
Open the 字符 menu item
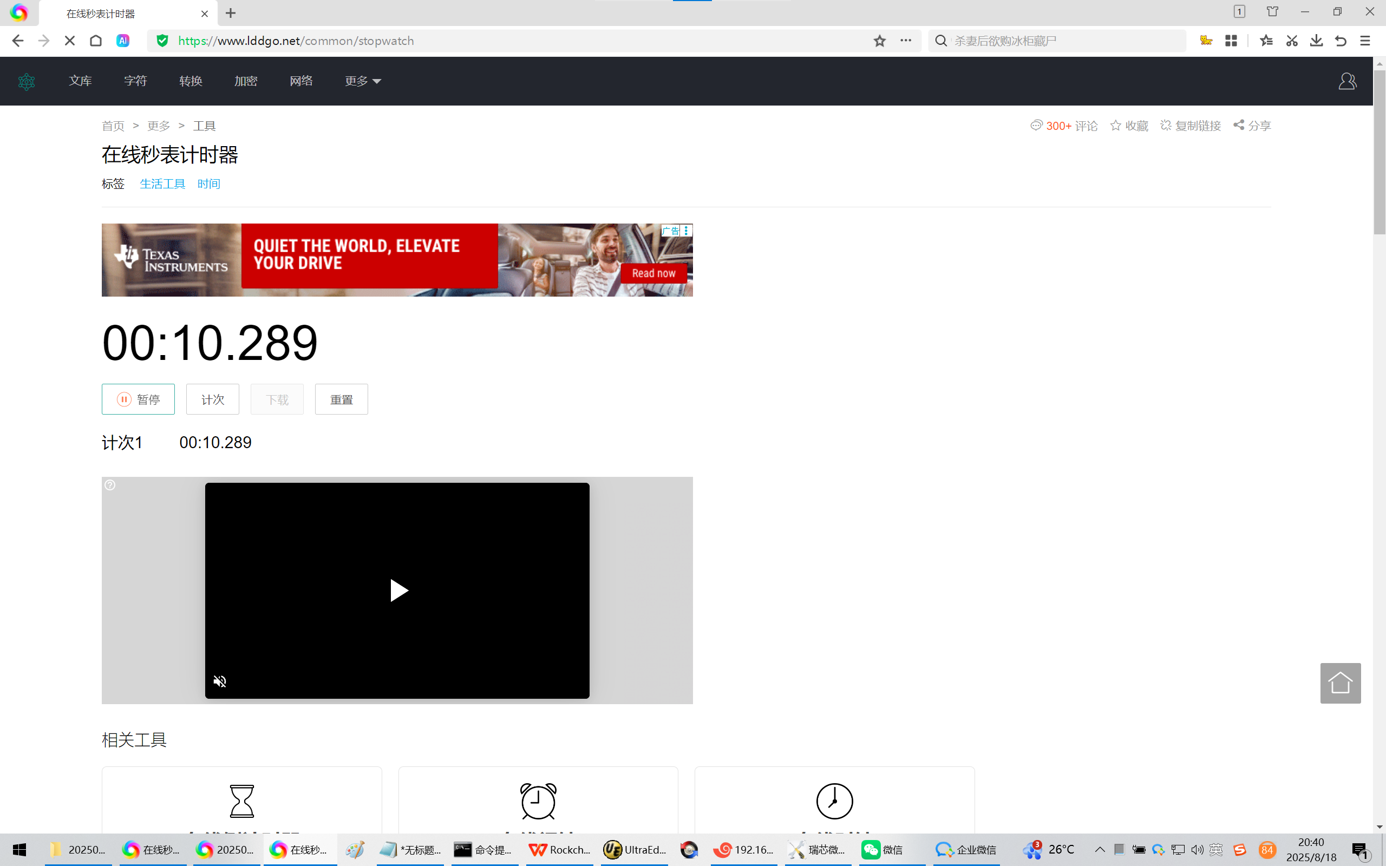tap(136, 81)
